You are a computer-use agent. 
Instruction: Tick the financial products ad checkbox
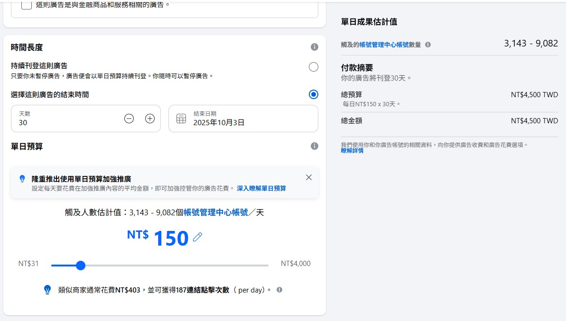pos(27,5)
